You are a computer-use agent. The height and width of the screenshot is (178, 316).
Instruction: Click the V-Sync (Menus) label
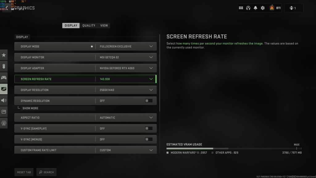[31, 139]
